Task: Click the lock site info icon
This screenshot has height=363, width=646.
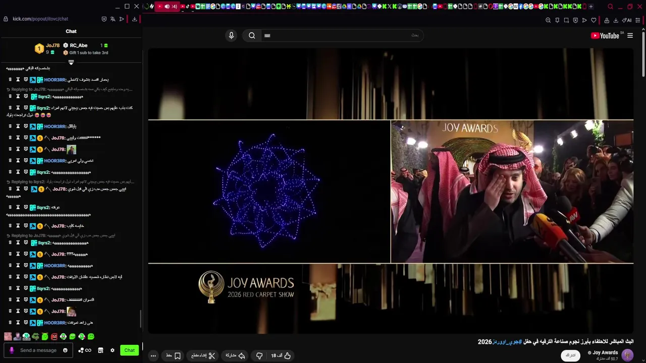Action: (6, 19)
